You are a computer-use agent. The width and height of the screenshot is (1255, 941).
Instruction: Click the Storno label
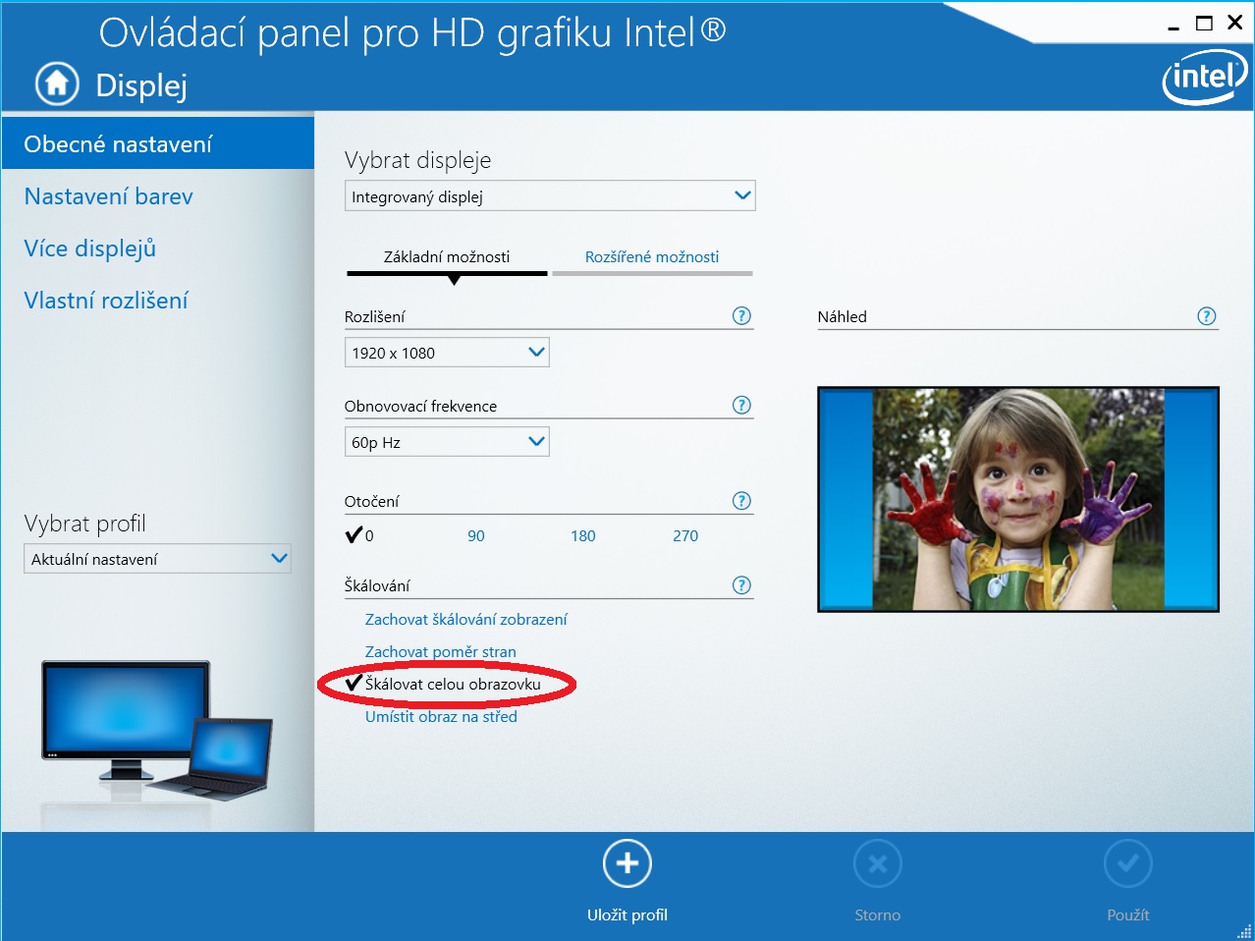pos(878,915)
